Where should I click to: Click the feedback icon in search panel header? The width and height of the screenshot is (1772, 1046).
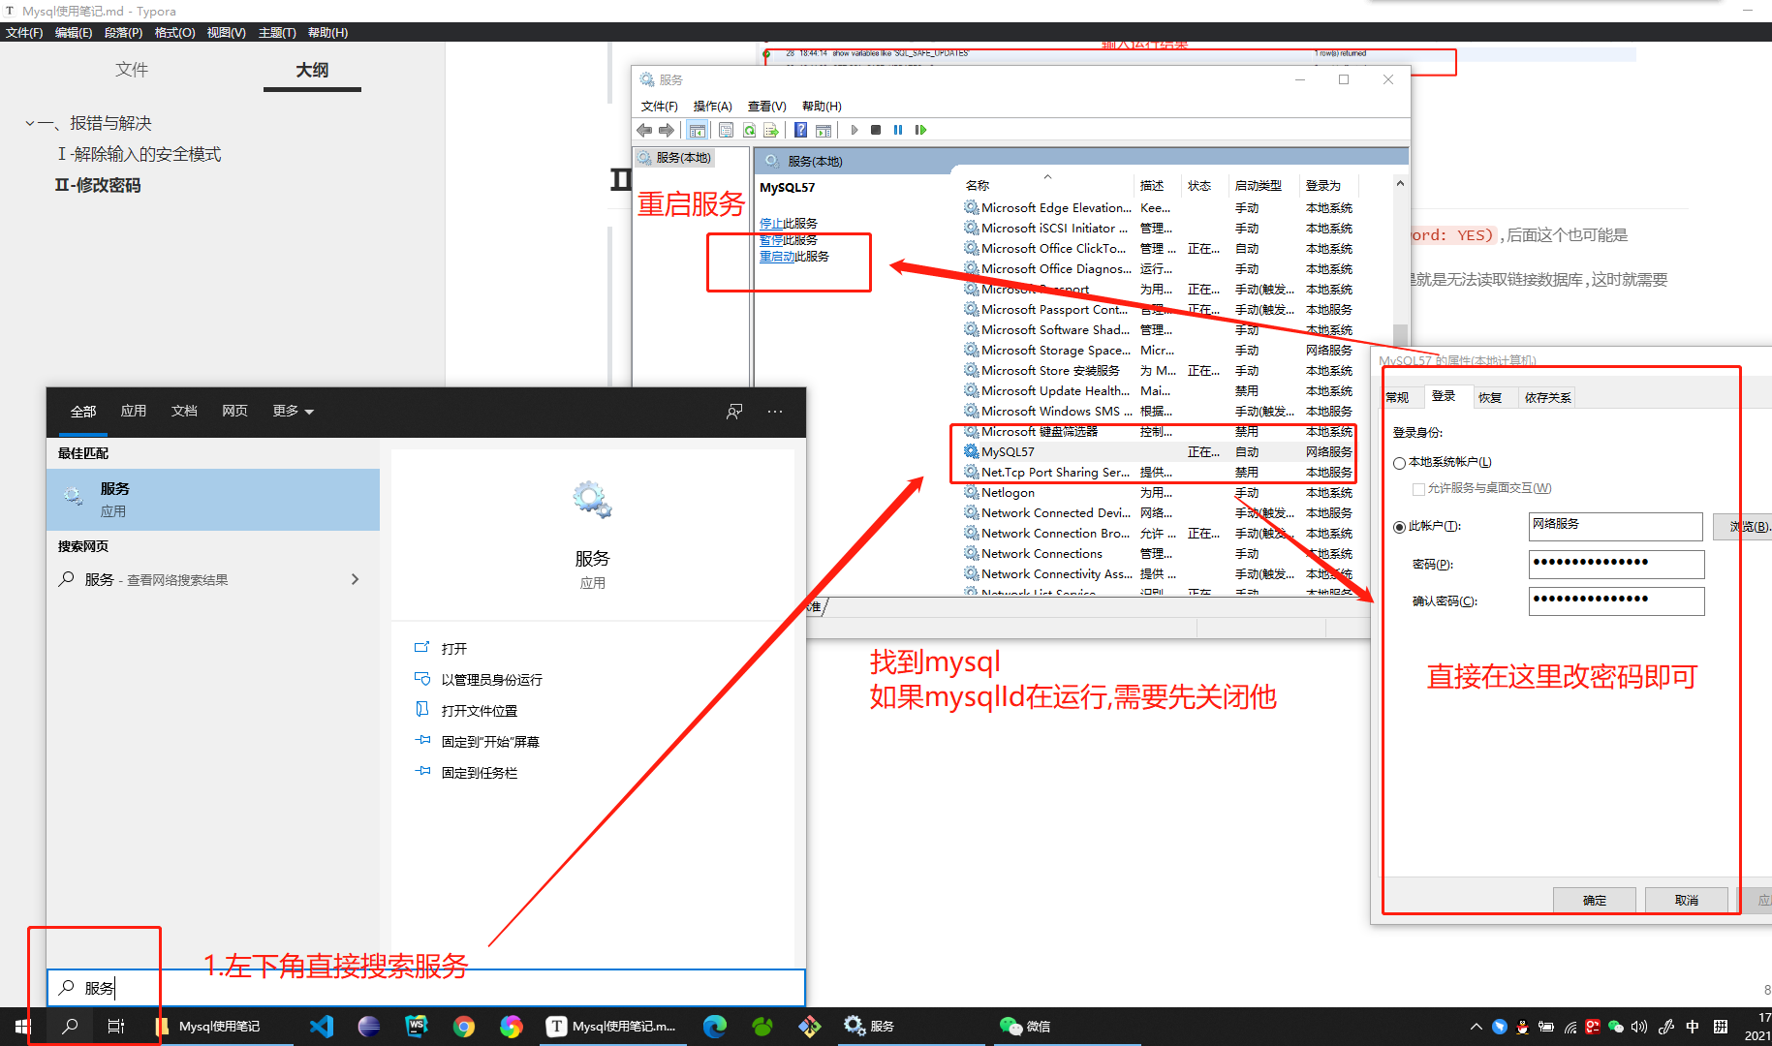[734, 412]
